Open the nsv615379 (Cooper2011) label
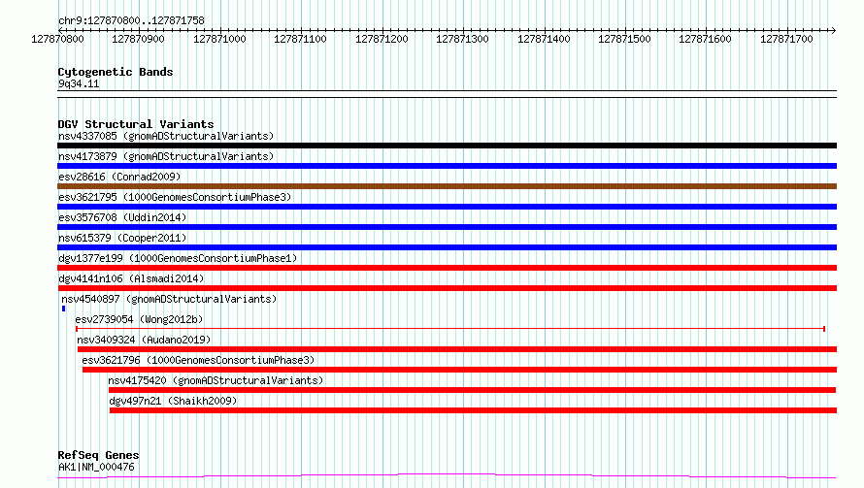Viewport: 864px width, 488px height. (x=122, y=238)
